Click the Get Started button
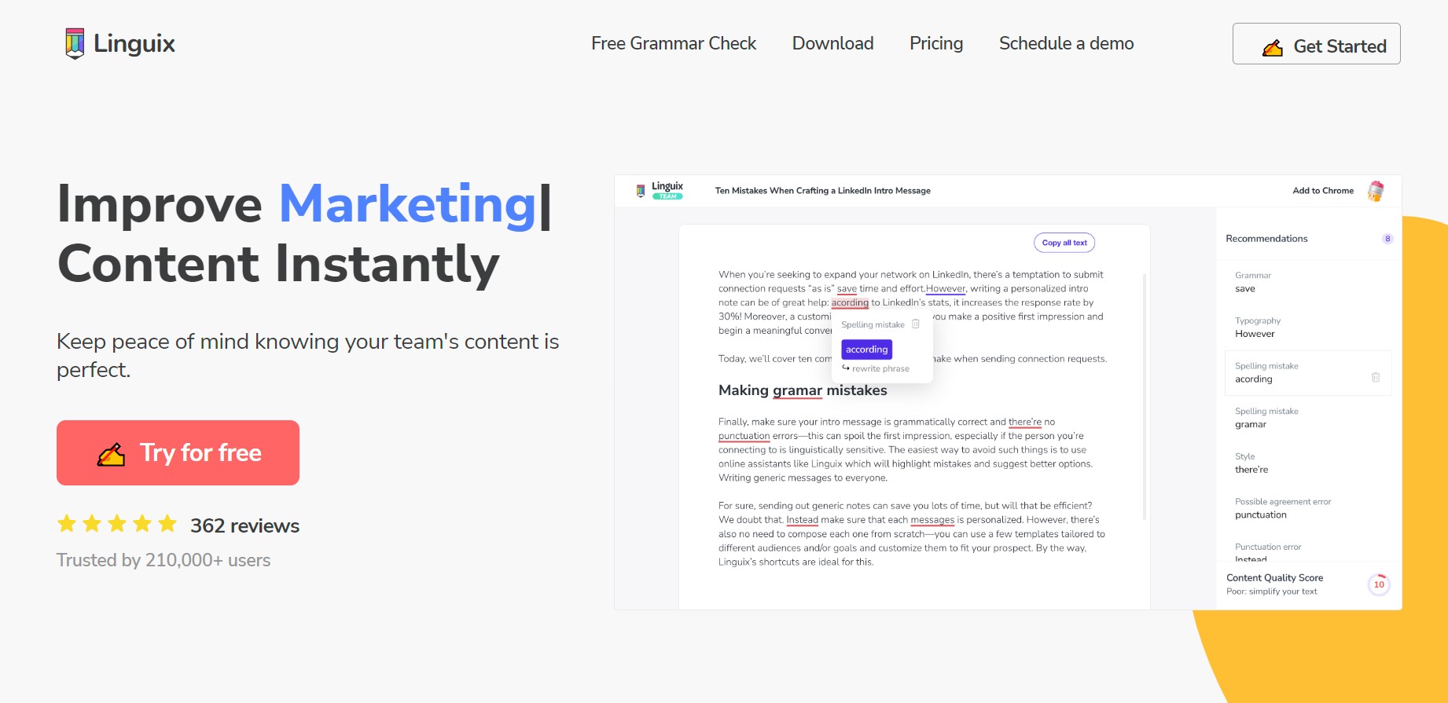This screenshot has width=1448, height=703. 1316,44
